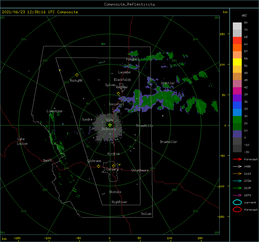Click the Blackfalds town label

pos(122,80)
